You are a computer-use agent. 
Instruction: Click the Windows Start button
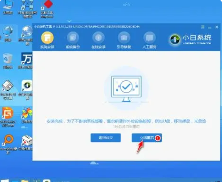[5, 181]
